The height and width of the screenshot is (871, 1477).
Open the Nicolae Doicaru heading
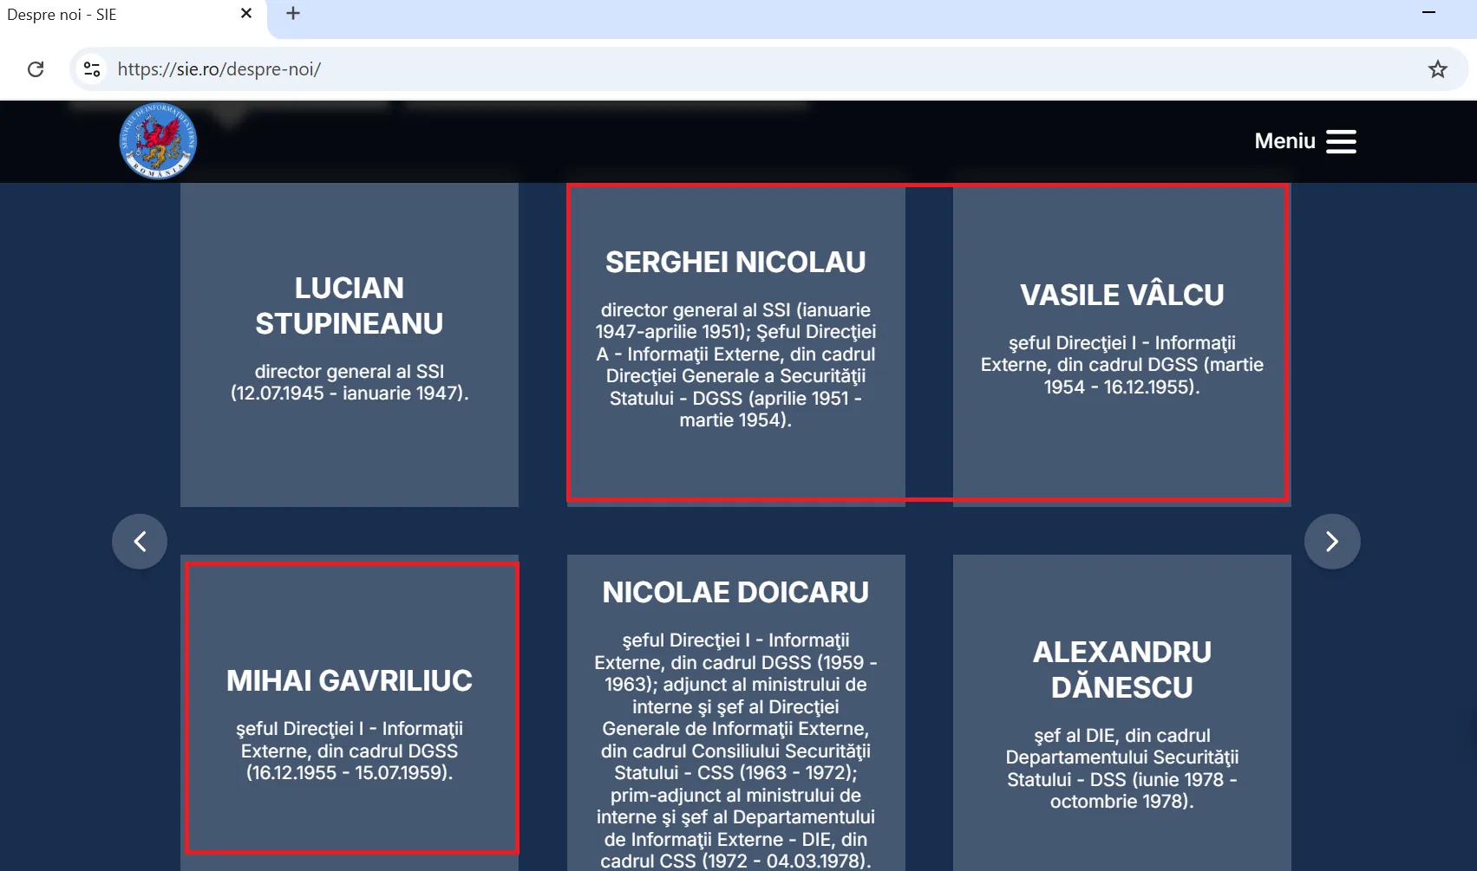tap(735, 592)
